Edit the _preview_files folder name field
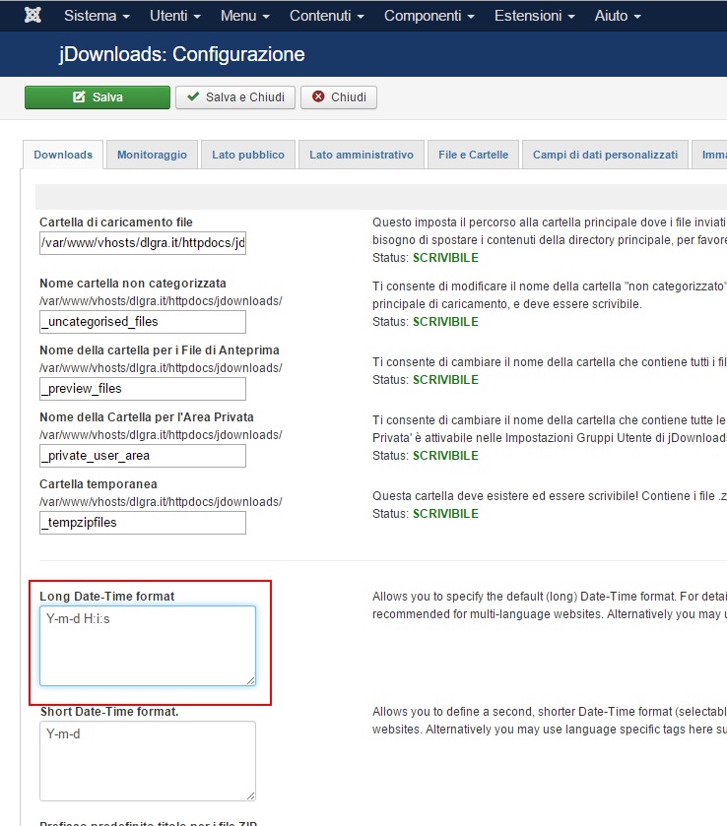The width and height of the screenshot is (727, 826). pos(143,389)
